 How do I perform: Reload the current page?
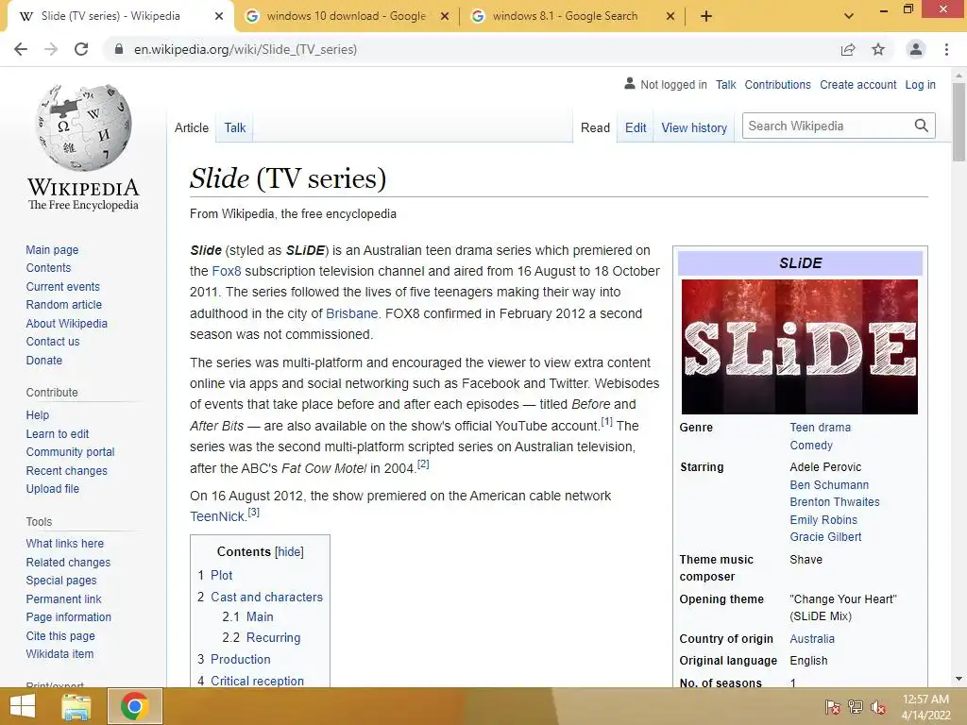[81, 49]
